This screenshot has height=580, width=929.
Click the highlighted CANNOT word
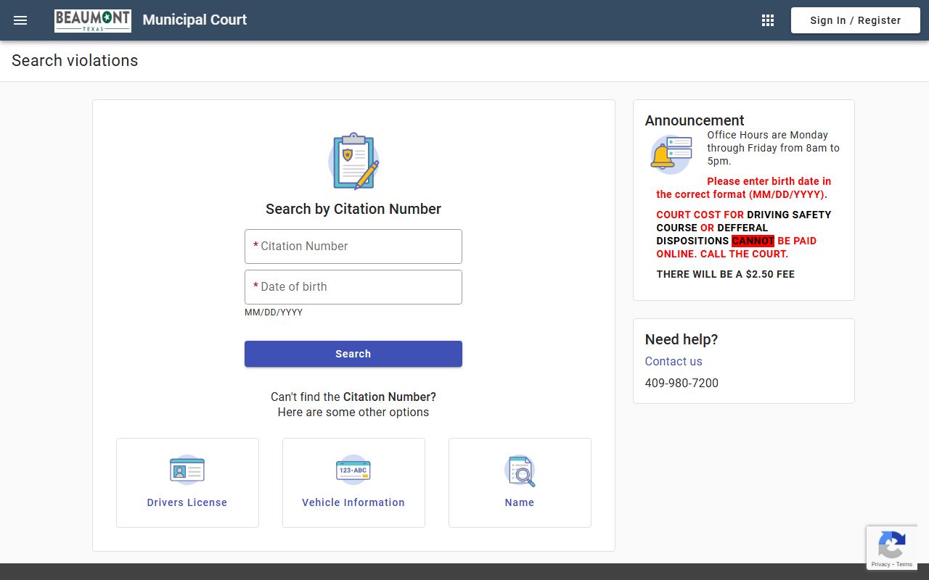click(753, 241)
